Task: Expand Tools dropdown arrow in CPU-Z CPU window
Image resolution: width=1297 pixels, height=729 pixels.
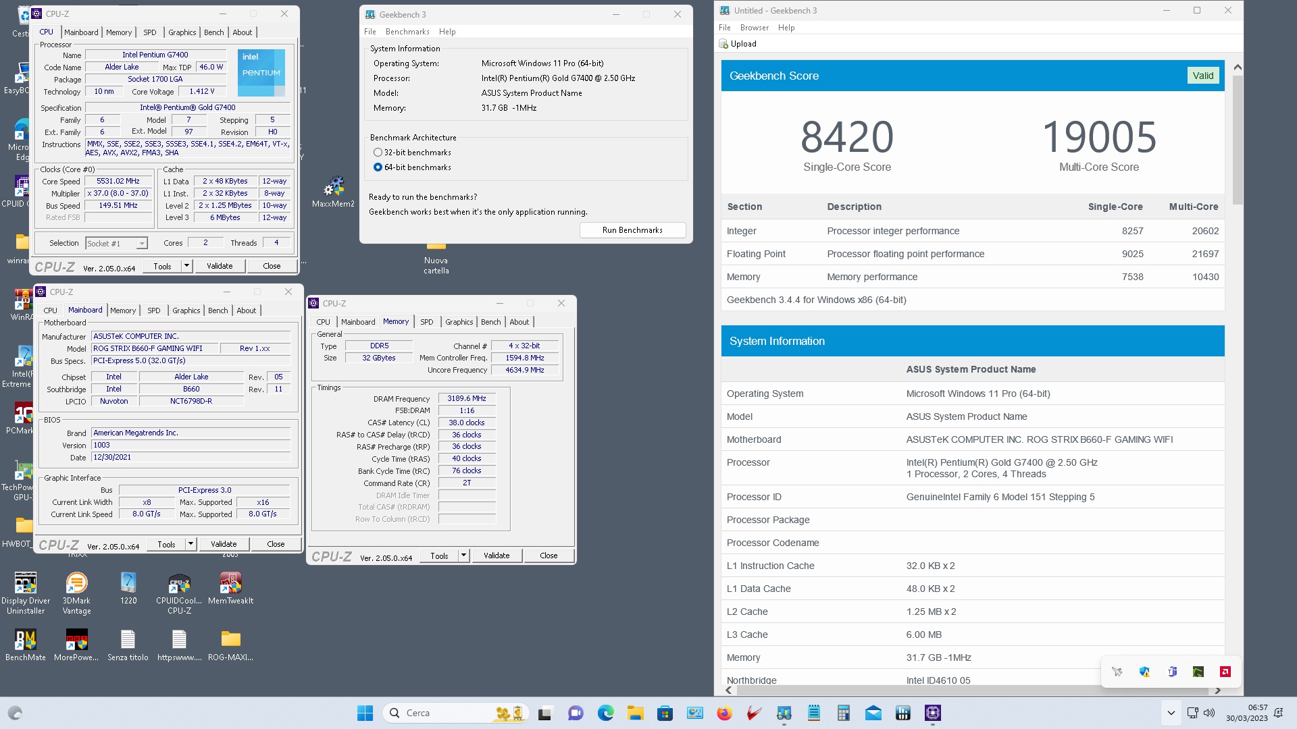Action: 186,266
